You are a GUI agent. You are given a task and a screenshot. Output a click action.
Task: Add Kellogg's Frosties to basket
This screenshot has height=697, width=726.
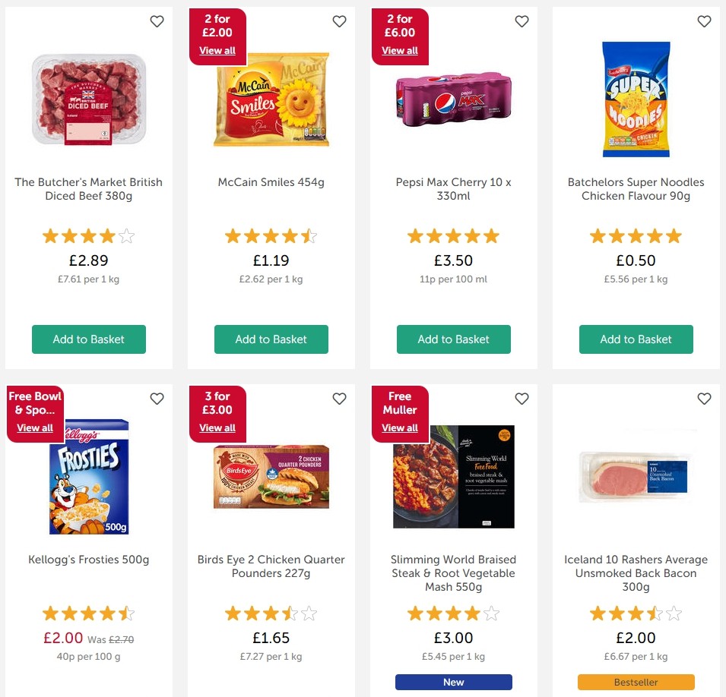tap(88, 695)
